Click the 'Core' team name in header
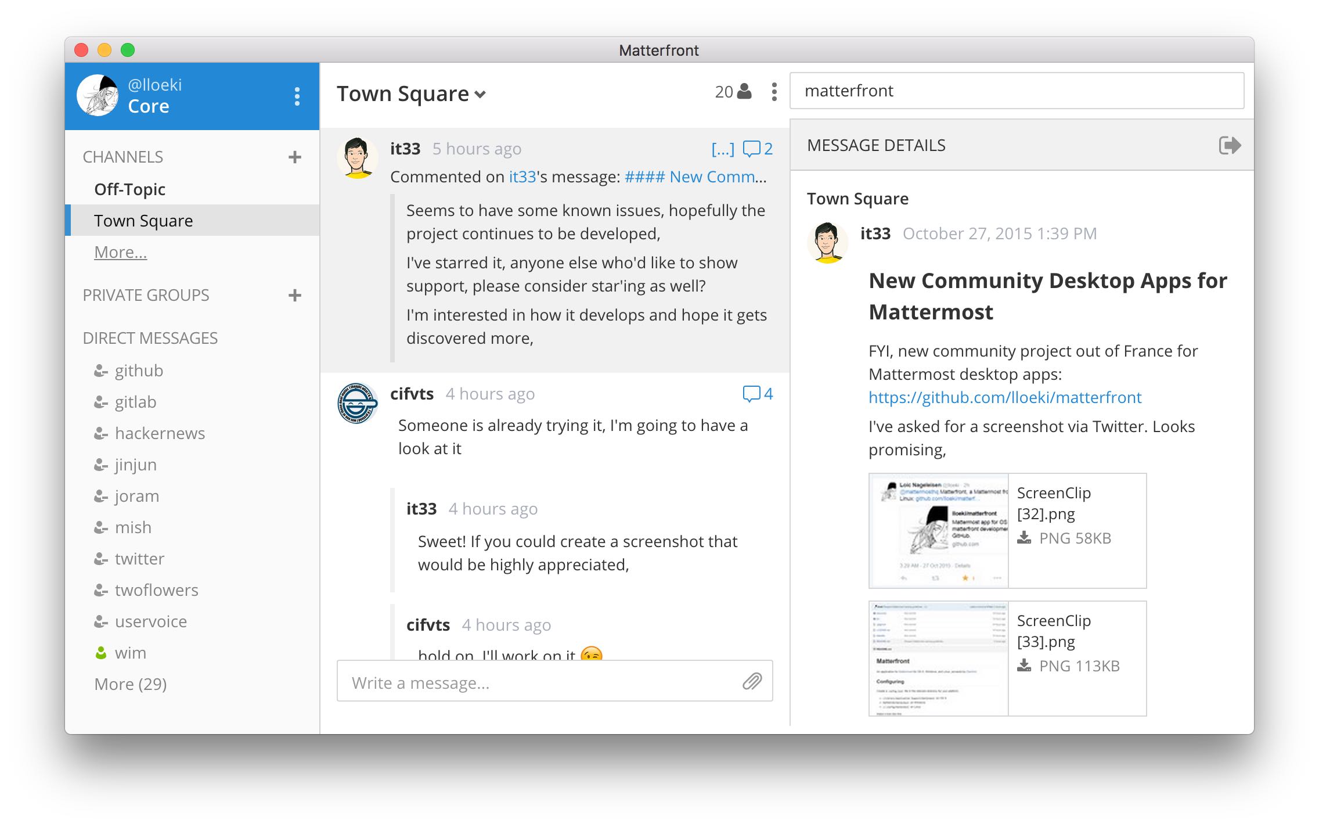The image size is (1319, 827). click(x=149, y=106)
